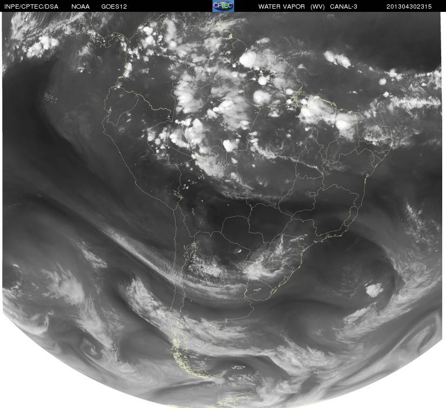446x408 pixels.
Task: Click the 201304302315 timestamp
Action: [409, 6]
